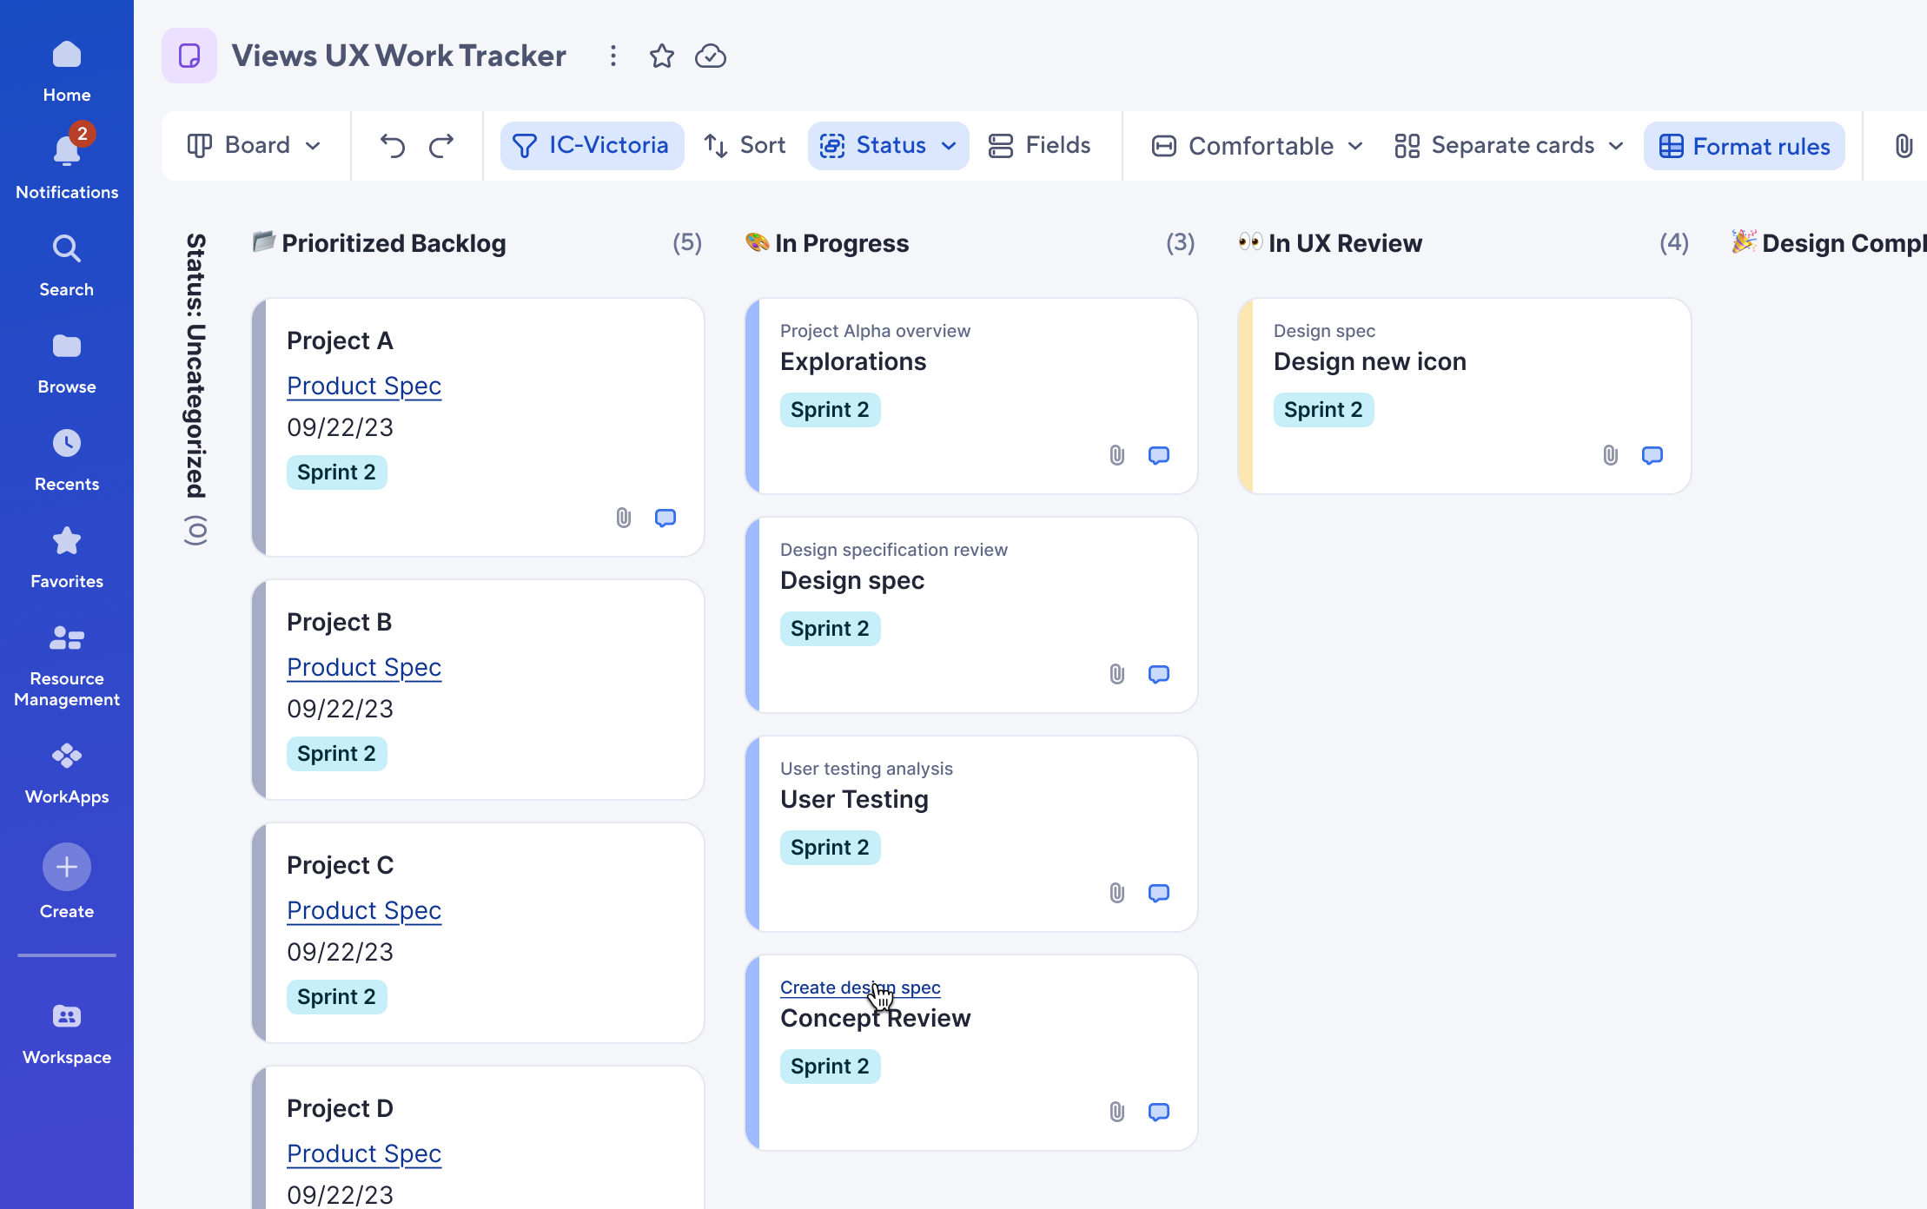Open the Create design spec link
Screen dimensions: 1927x1209
[860, 988]
